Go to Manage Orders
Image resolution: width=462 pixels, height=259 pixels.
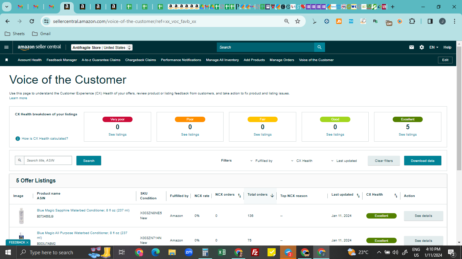click(282, 60)
